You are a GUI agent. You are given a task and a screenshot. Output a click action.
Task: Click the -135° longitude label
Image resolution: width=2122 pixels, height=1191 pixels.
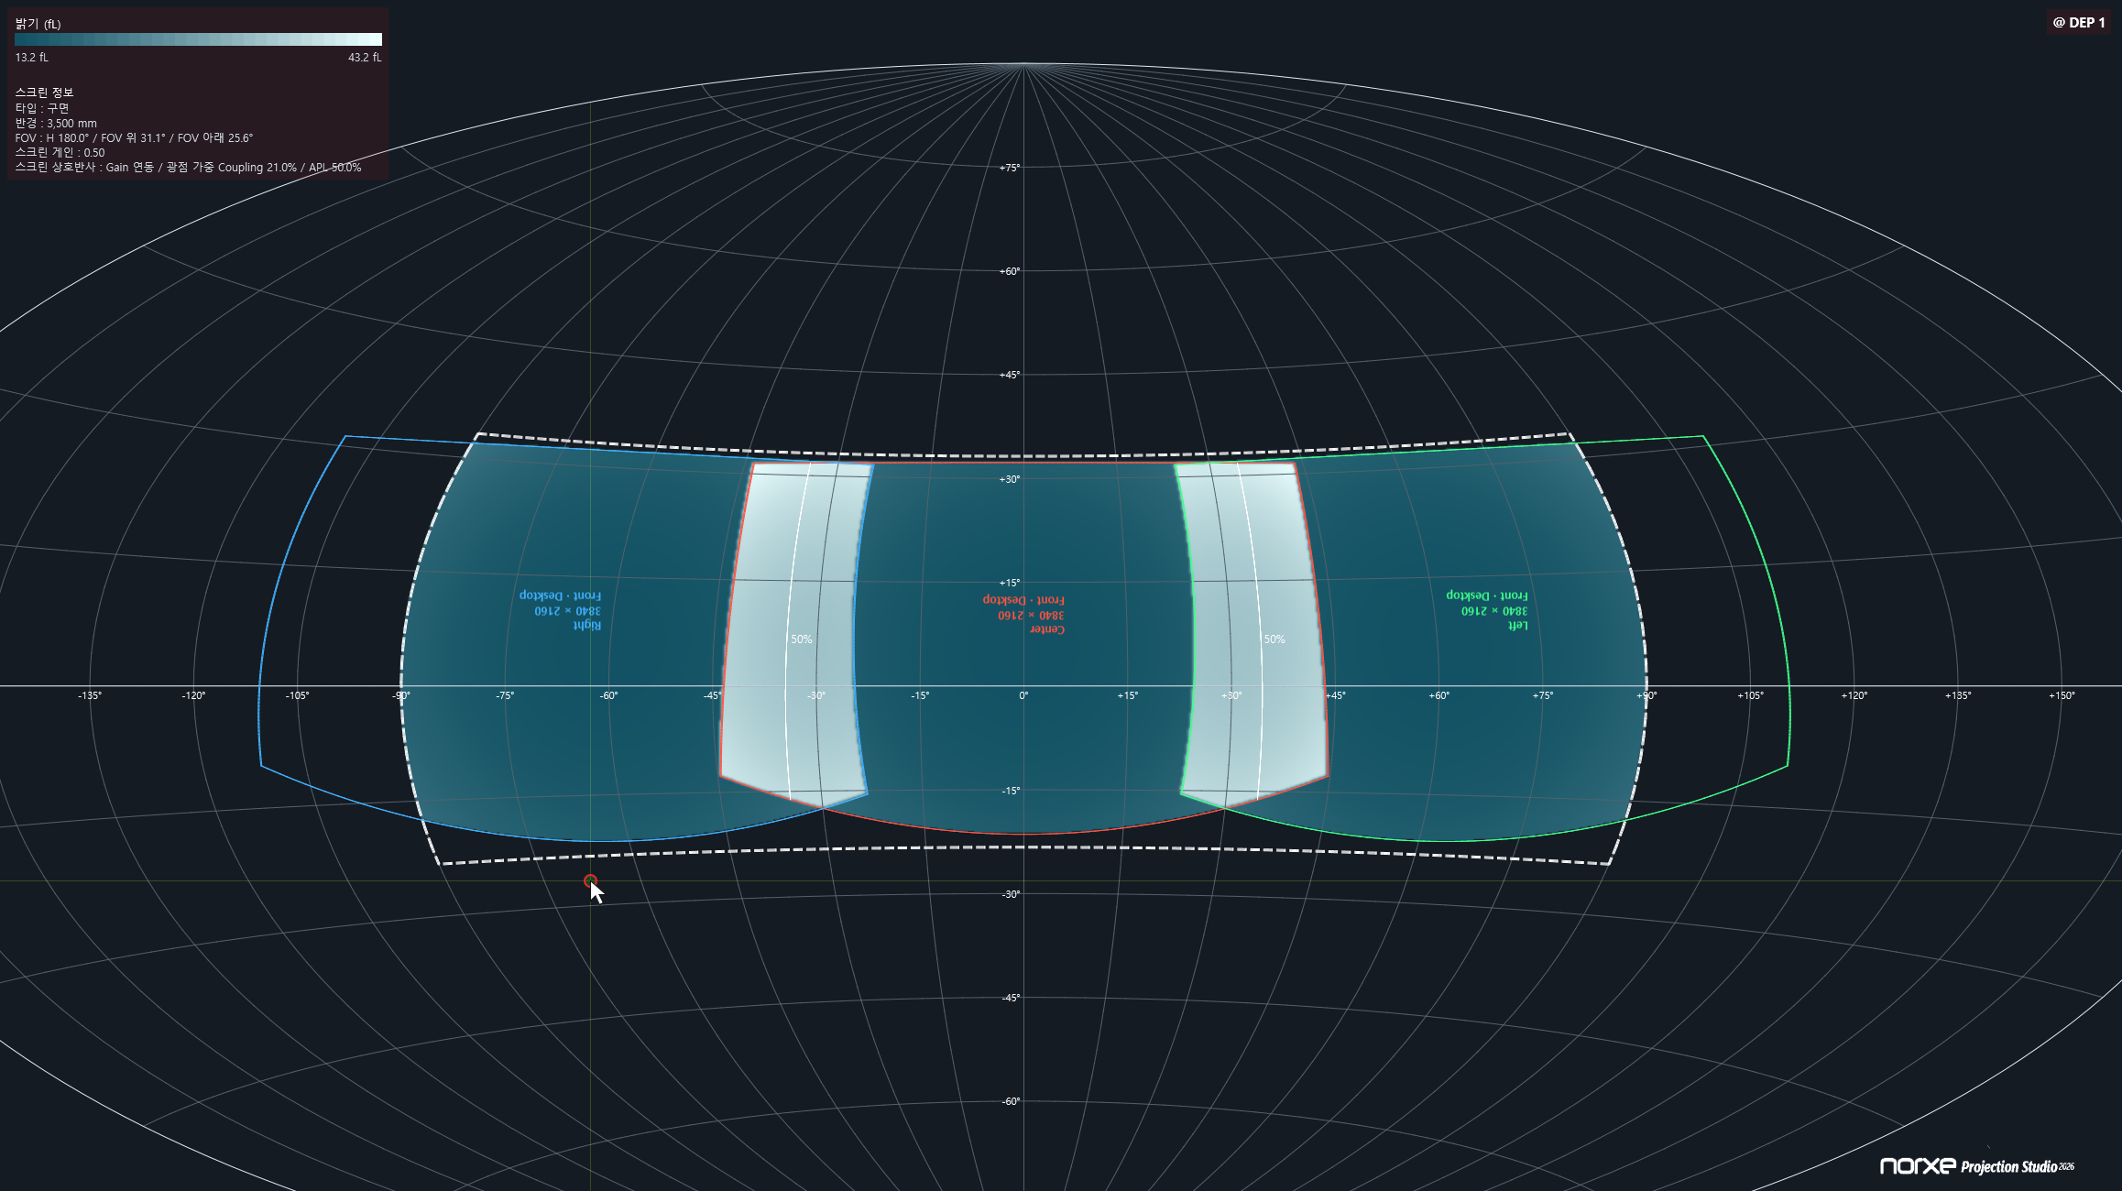coord(90,696)
